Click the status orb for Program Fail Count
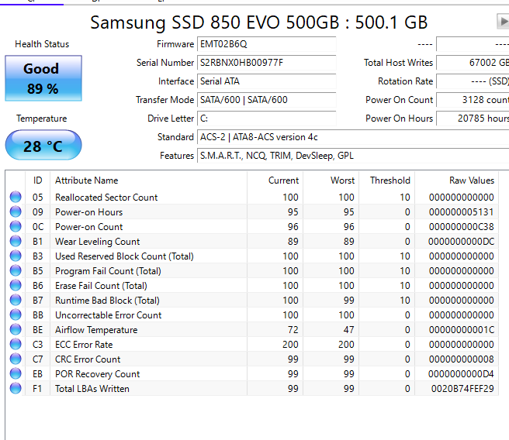 [x=16, y=270]
